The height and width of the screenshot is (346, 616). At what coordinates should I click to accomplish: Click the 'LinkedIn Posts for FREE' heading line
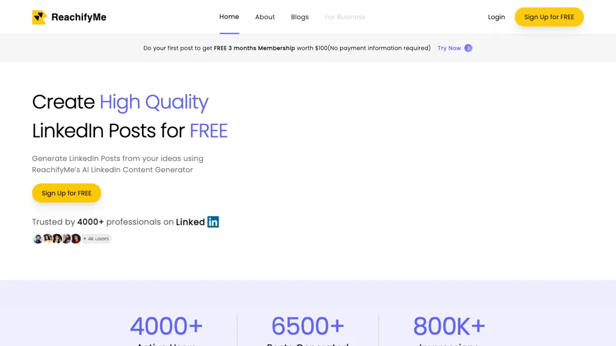130,131
